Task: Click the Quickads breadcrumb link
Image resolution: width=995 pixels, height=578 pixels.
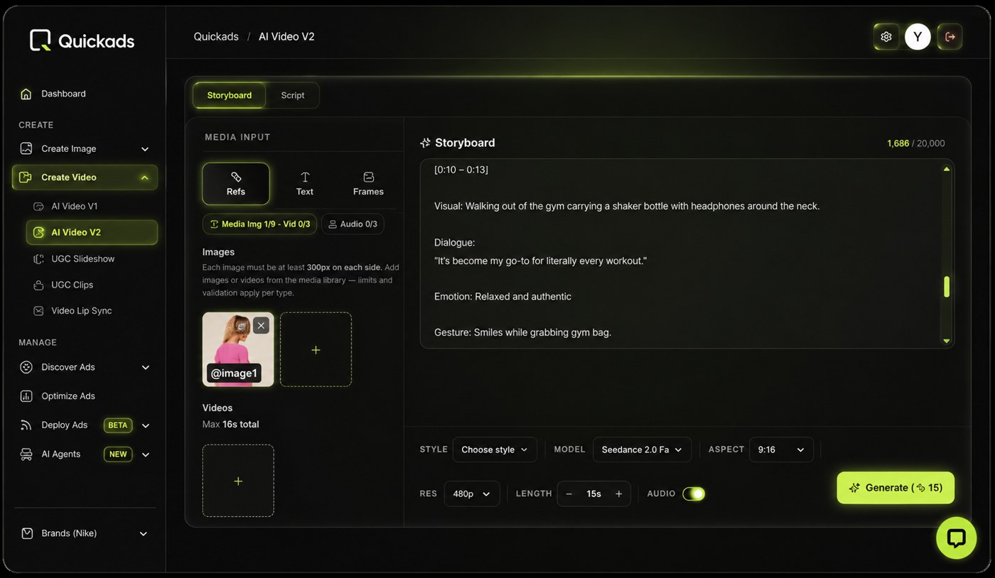Action: (x=216, y=36)
